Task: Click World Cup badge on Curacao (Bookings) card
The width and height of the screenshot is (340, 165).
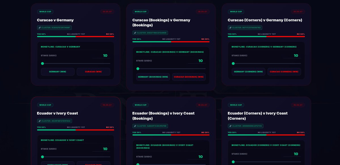Action: pos(141,12)
